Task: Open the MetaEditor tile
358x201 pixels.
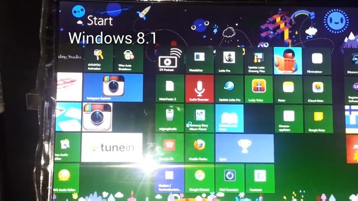Action: (199, 60)
